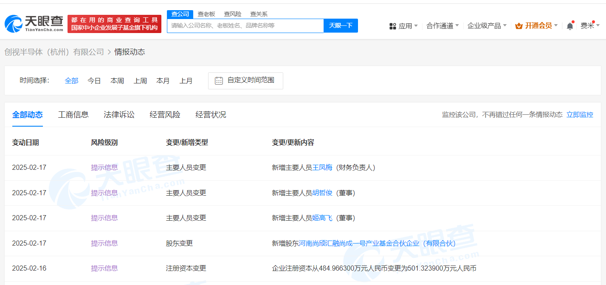Focus the company name search field
606x285 pixels.
pos(245,25)
